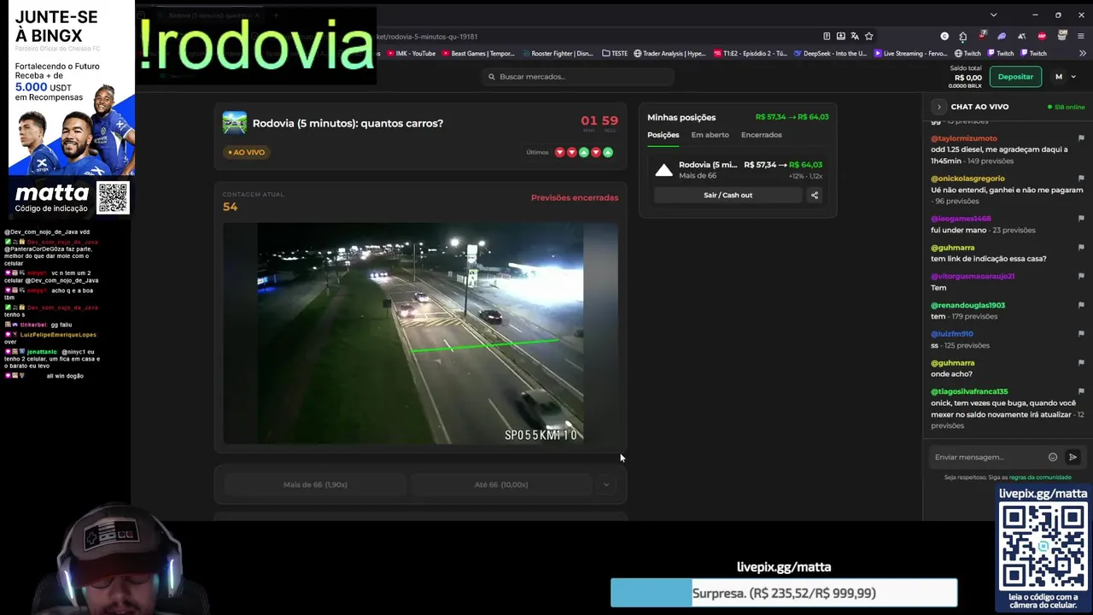Image resolution: width=1093 pixels, height=615 pixels.
Task: Switch to the Posições tab
Action: coord(663,135)
